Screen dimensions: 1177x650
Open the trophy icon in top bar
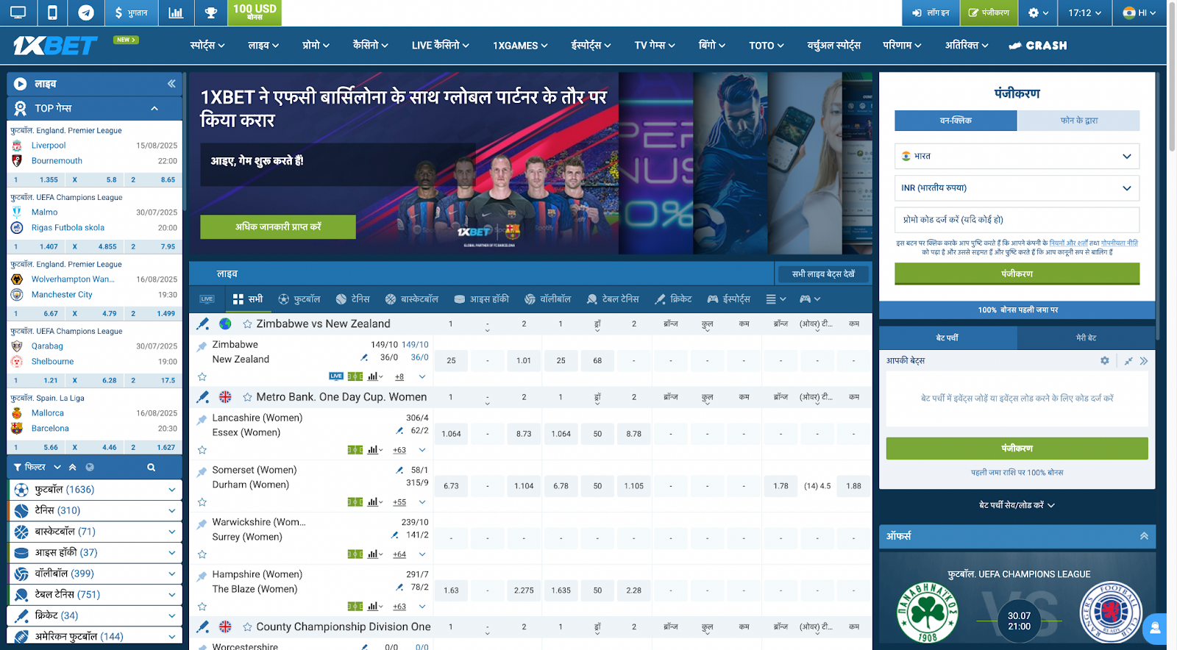(x=211, y=12)
